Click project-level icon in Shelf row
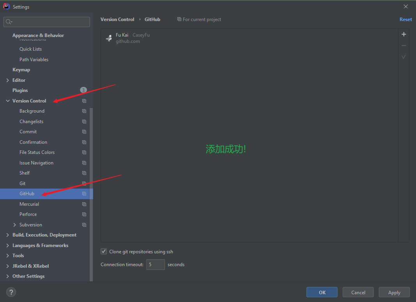This screenshot has height=302, width=416. (x=84, y=173)
